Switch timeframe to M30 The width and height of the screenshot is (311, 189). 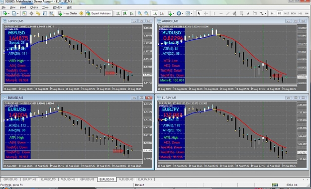[293, 13]
